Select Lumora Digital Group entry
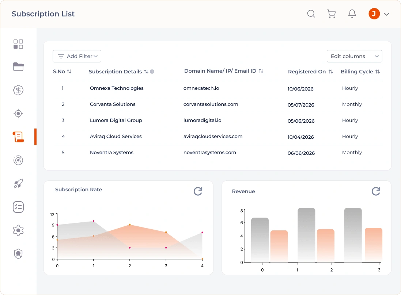The image size is (401, 295). click(116, 120)
